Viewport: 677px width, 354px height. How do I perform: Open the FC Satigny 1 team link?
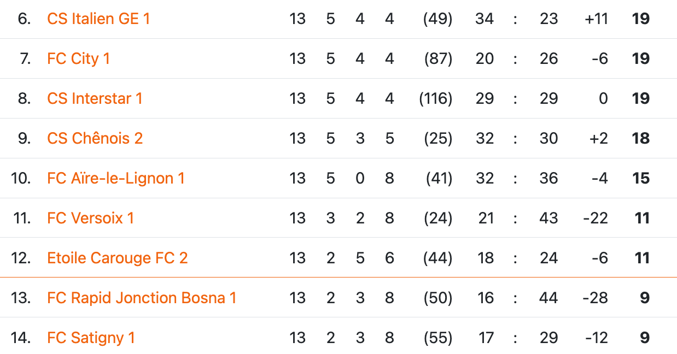(91, 338)
